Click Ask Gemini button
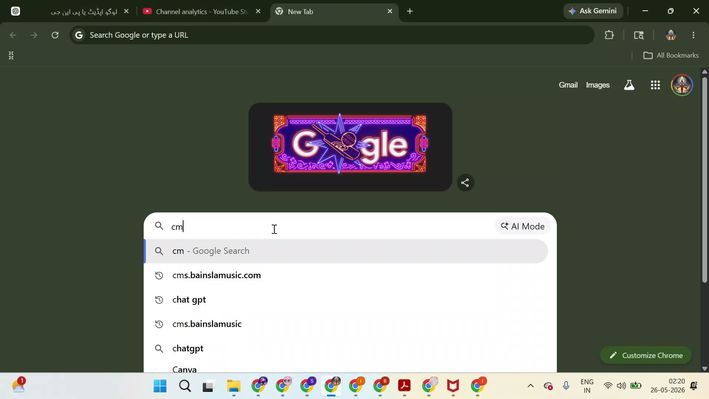The image size is (709, 399). click(x=593, y=11)
